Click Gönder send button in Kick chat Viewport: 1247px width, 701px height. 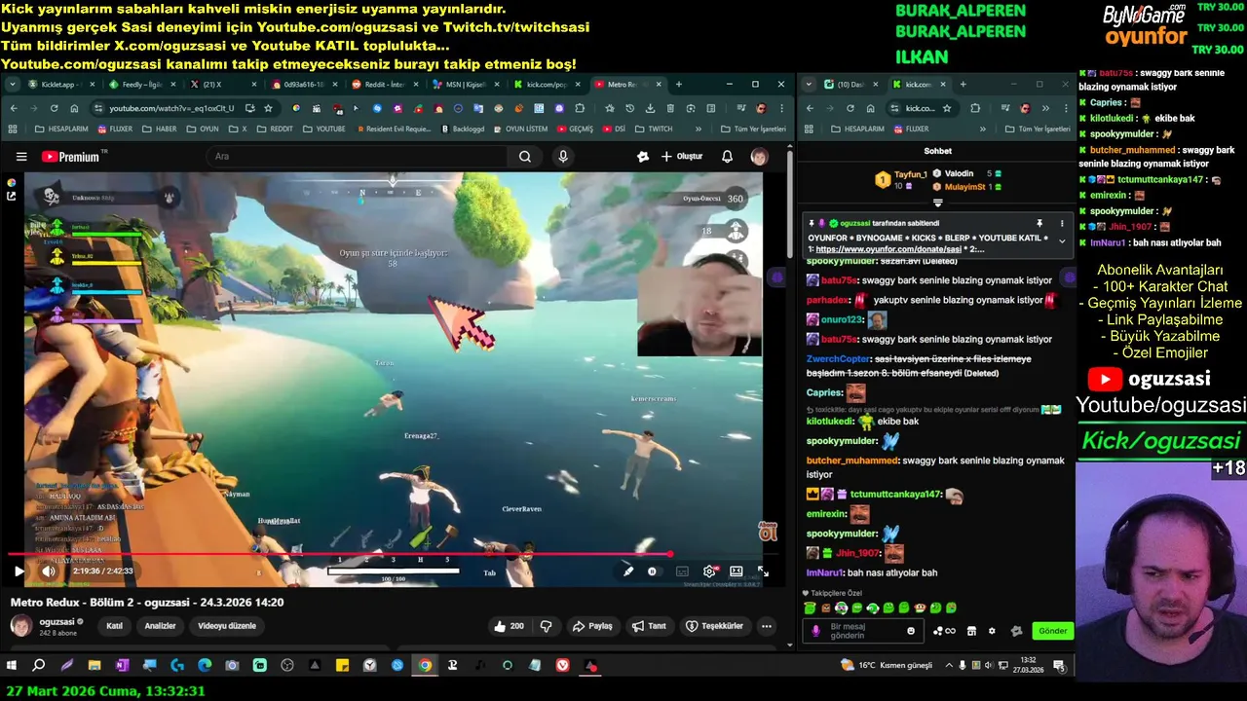point(1052,631)
